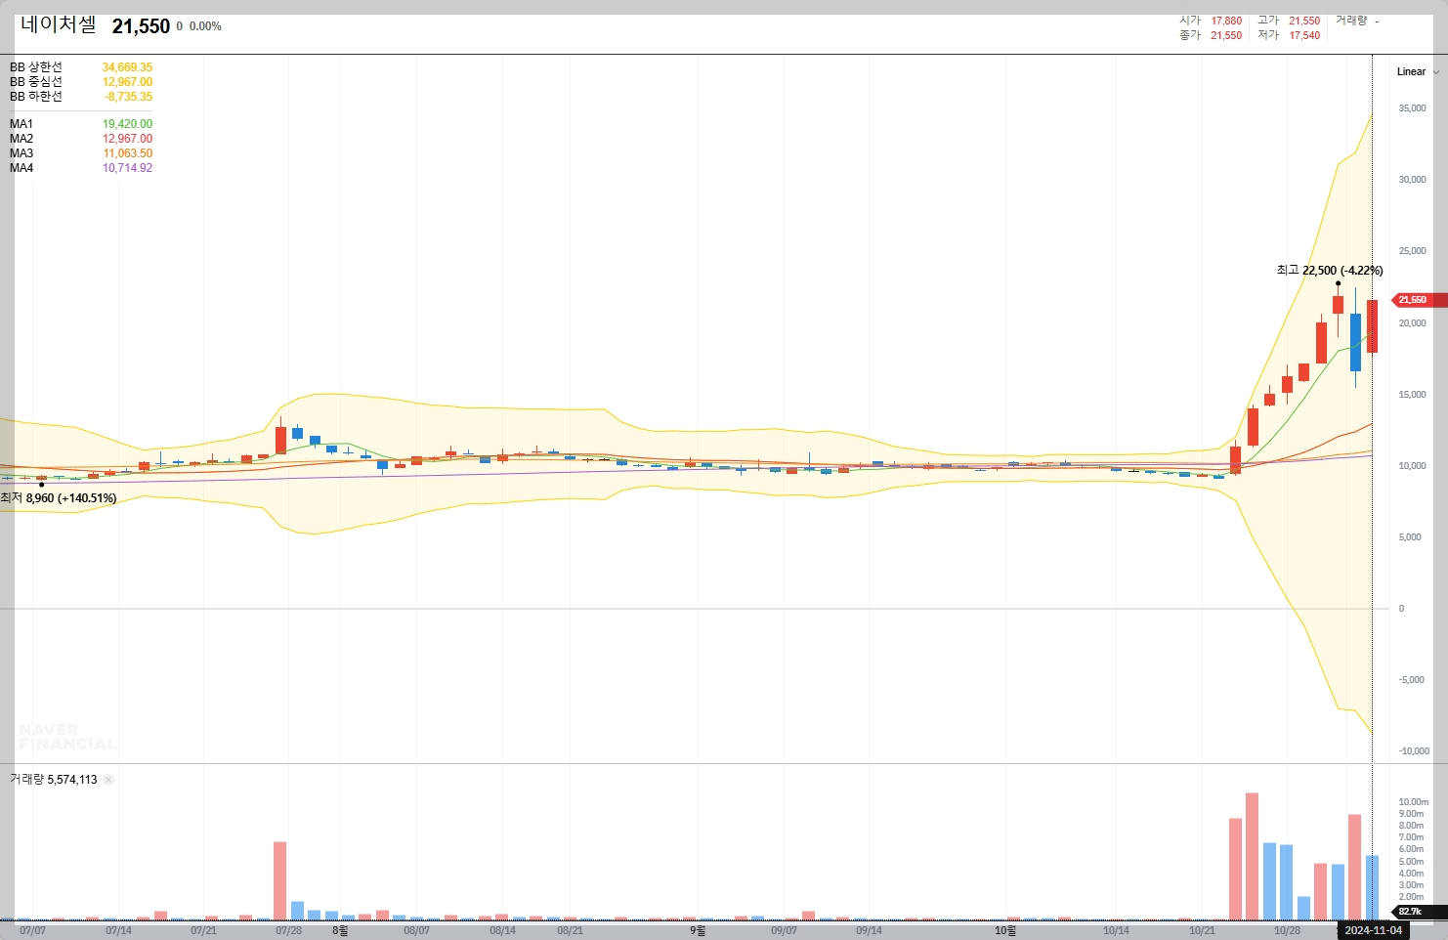This screenshot has width=1448, height=940.
Task: Click the 10.00m volume axis label
Action: pos(1413,802)
